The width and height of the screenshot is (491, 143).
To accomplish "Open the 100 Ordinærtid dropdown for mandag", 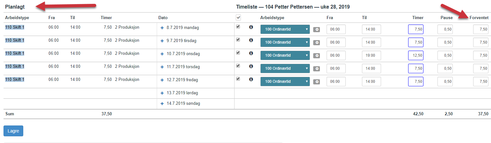I will (x=285, y=29).
